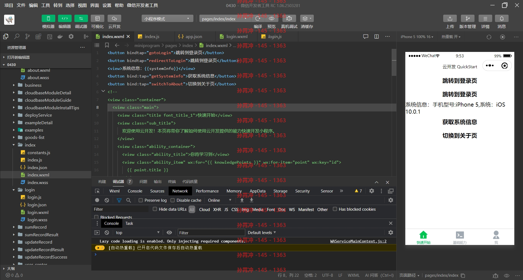
Task: Open the 工具 menu
Action: point(45,5)
